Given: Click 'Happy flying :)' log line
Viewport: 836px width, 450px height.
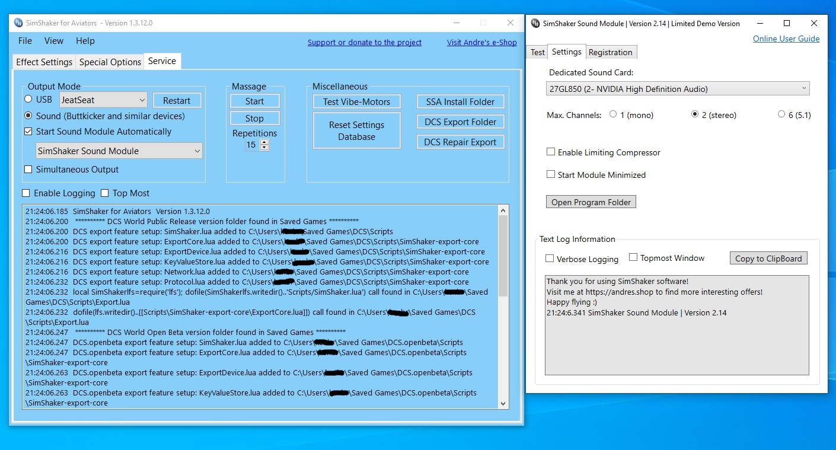Looking at the screenshot, I should click(572, 302).
